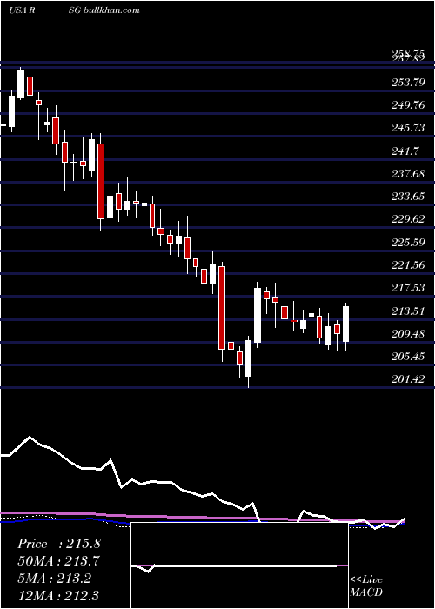The width and height of the screenshot is (435, 609).
Task: Click the 201.42 price axis label
Action: pyautogui.click(x=408, y=379)
